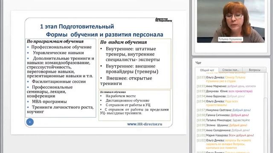Click Дистанционное обучение bullet

click(x=125, y=100)
